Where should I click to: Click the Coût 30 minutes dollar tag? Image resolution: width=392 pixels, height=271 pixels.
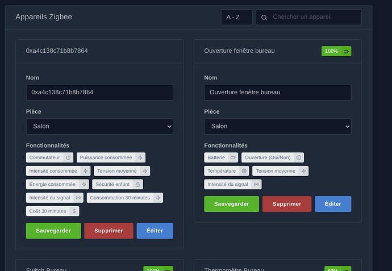[52, 211]
